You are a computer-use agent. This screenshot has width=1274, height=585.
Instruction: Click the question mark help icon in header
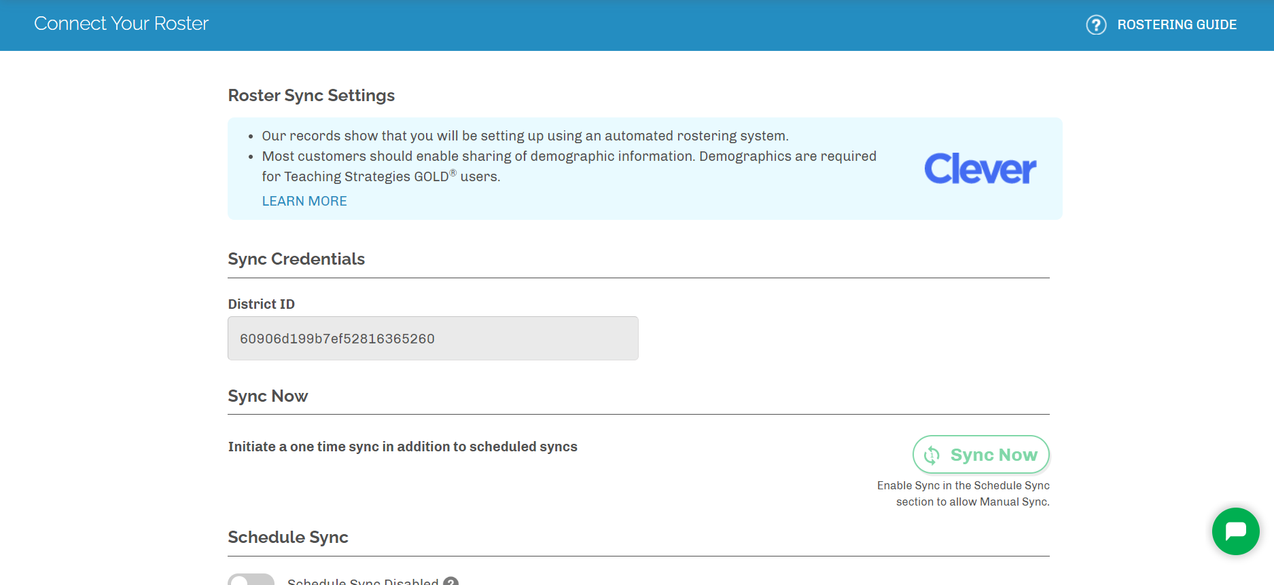point(1095,25)
